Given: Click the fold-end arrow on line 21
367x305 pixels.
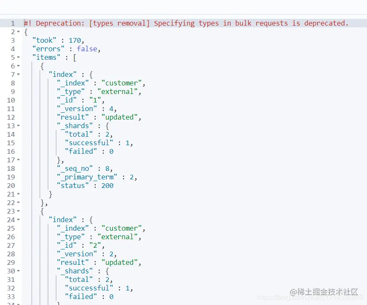Looking at the screenshot, I should click(x=18, y=194).
